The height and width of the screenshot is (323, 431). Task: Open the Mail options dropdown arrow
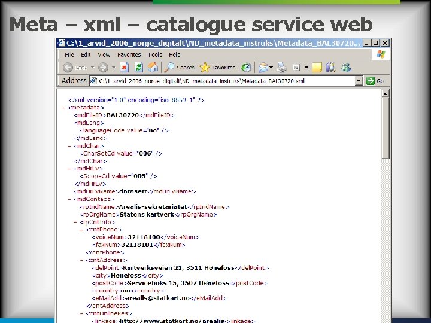271,67
